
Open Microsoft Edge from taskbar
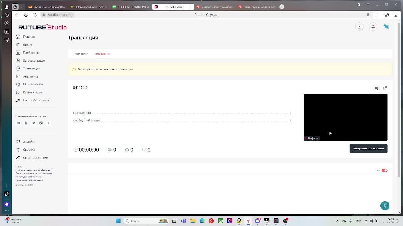tap(202, 221)
